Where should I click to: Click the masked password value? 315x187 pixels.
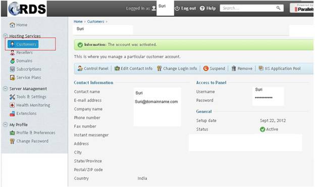(264, 98)
